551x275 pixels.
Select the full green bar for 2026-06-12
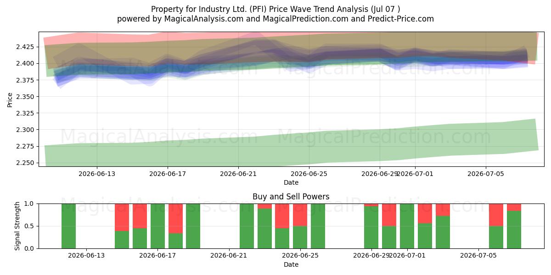tap(68, 226)
